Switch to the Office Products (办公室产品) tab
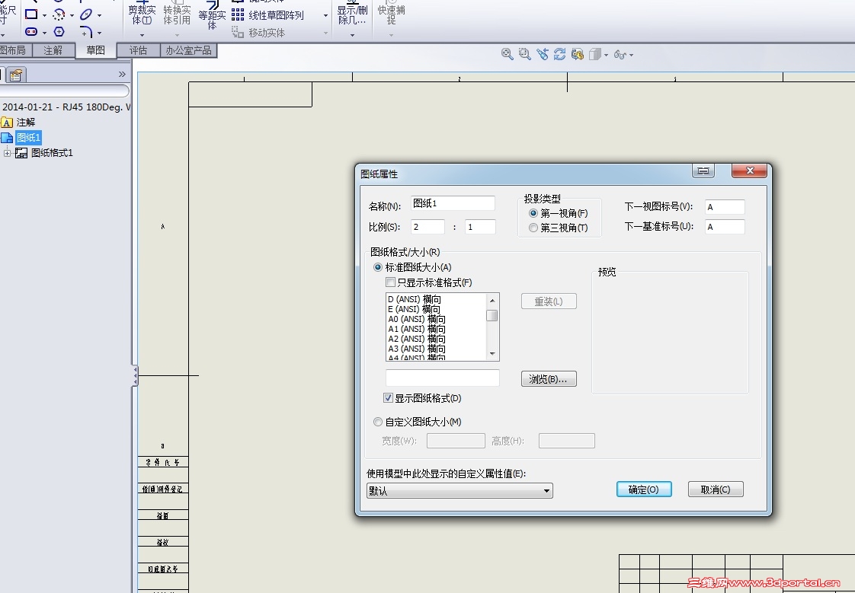855x593 pixels. coord(189,51)
